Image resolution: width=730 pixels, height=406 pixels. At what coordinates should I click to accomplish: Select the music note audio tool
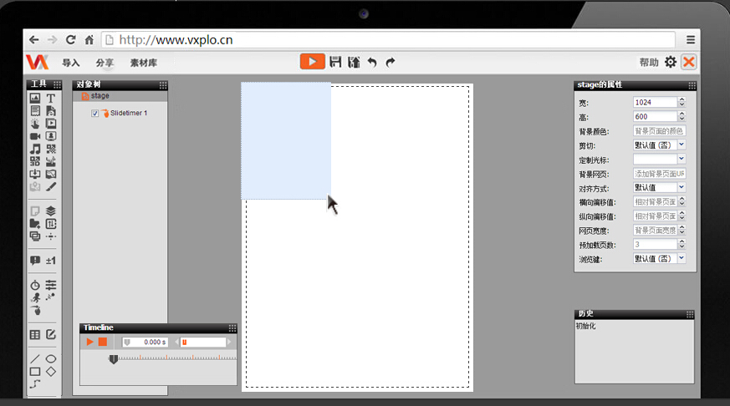pos(35,149)
